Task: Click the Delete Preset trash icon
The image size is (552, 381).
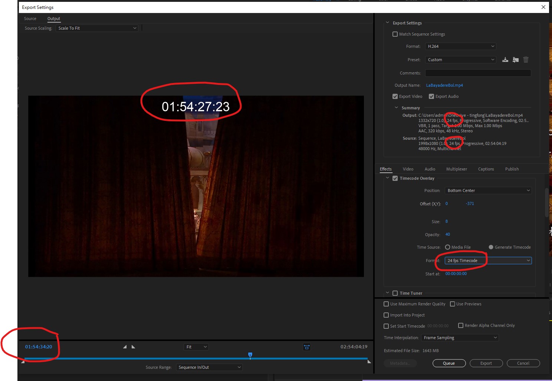Action: [526, 59]
